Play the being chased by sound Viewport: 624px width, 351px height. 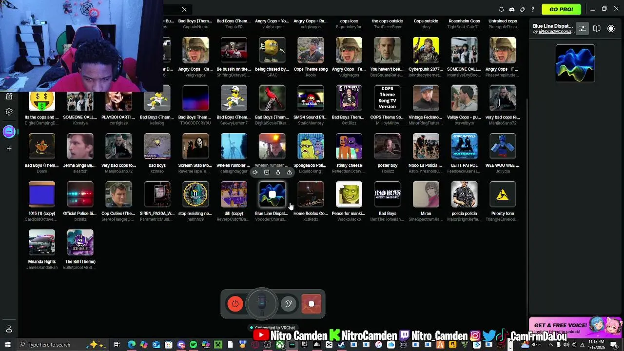[x=272, y=50]
